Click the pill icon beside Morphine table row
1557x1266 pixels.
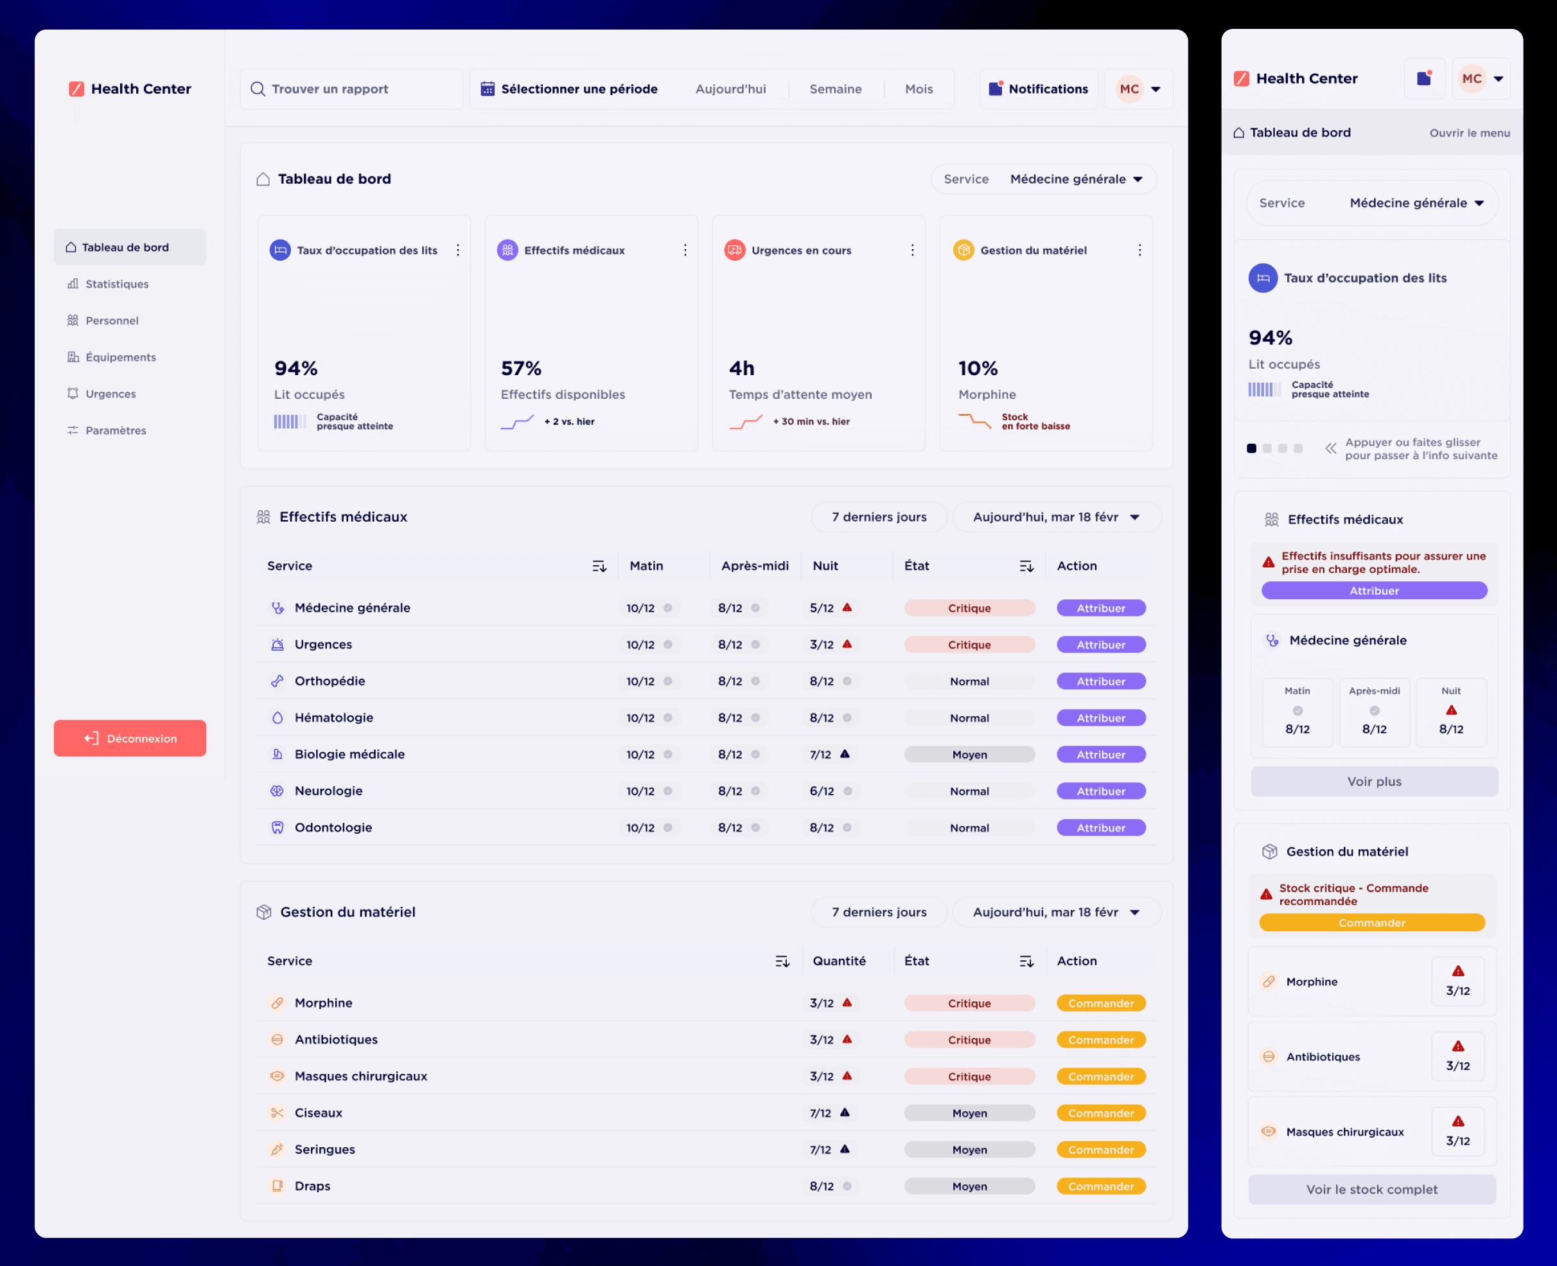pos(277,1003)
